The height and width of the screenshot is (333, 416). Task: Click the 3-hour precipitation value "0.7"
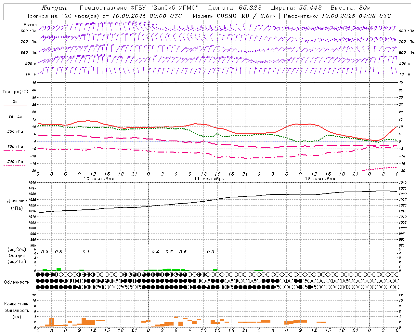pyautogui.click(x=169, y=252)
